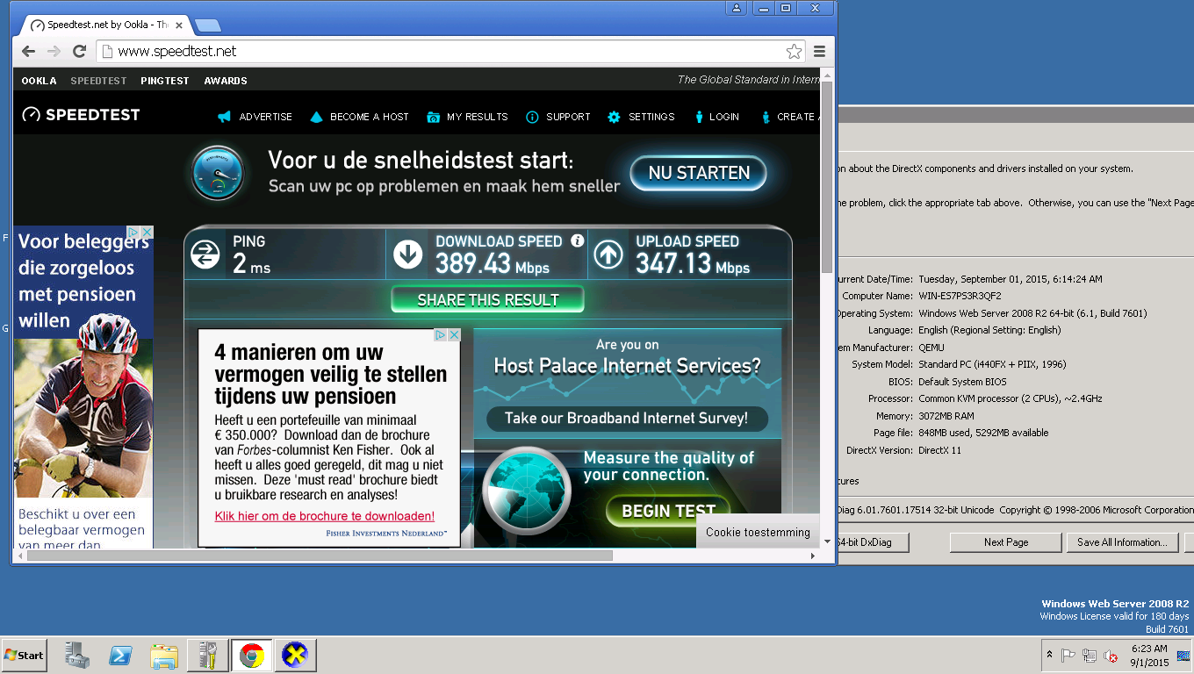
Task: Open the AWARDS nav item
Action: pyautogui.click(x=226, y=81)
